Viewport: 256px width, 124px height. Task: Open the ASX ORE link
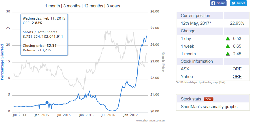(237, 69)
